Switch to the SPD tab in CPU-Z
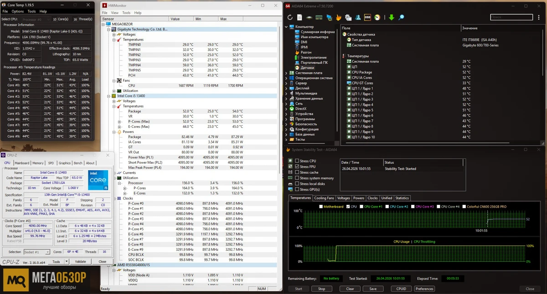The image size is (547, 294). click(51, 163)
